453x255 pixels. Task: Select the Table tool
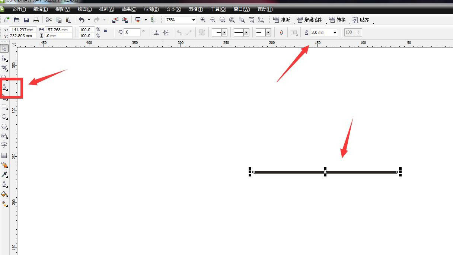4,155
